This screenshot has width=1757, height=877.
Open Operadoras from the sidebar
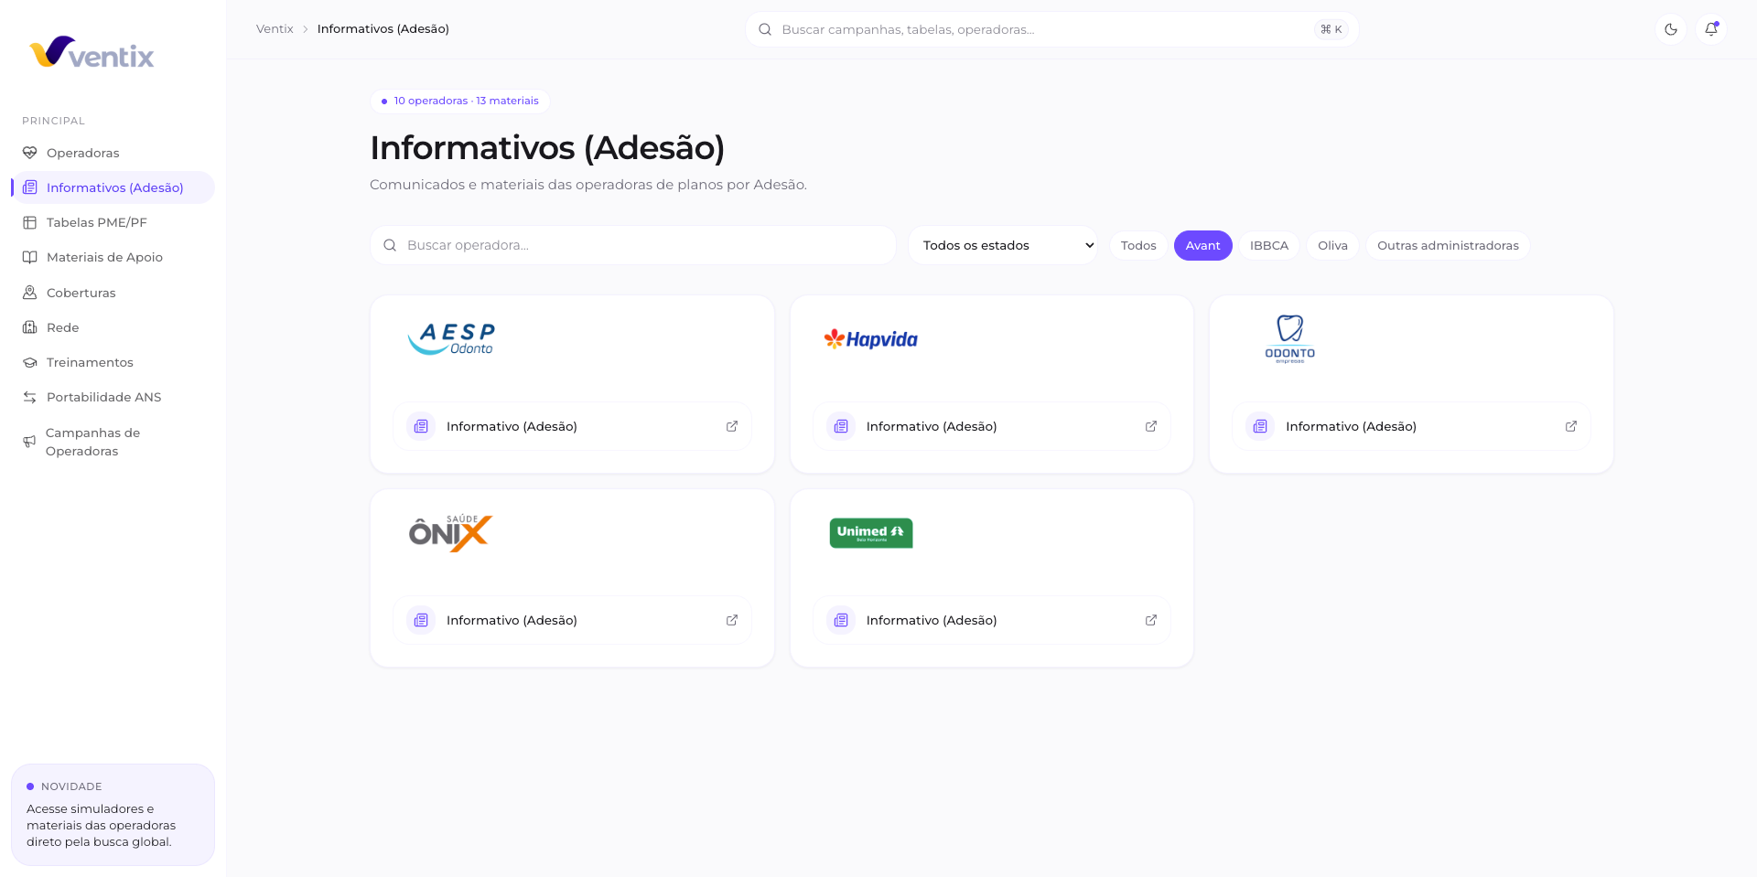[113, 153]
